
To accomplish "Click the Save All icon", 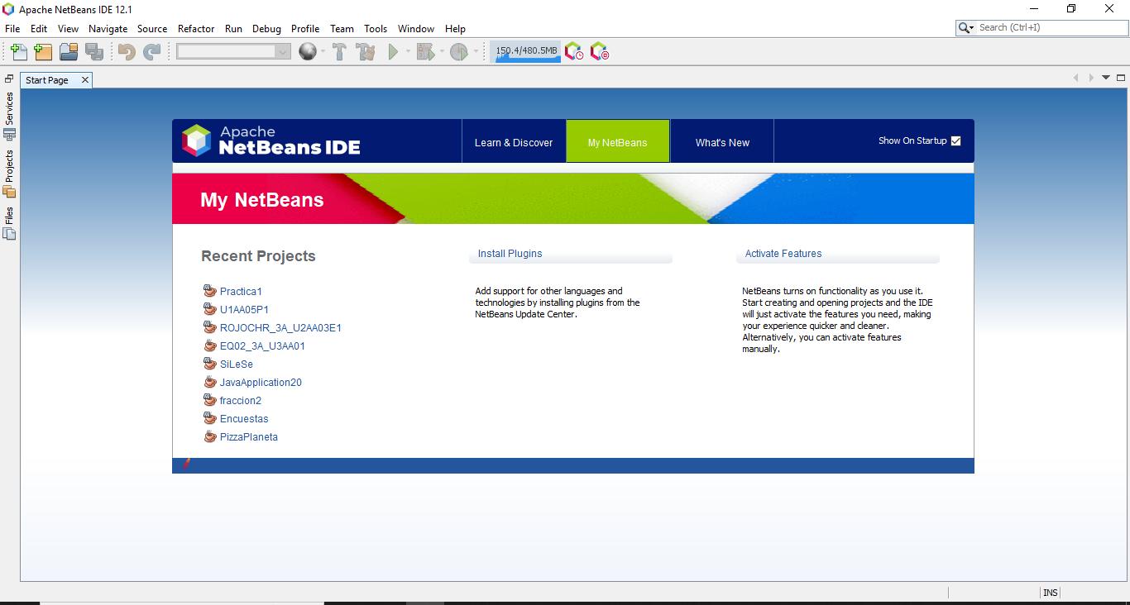I will pos(94,50).
